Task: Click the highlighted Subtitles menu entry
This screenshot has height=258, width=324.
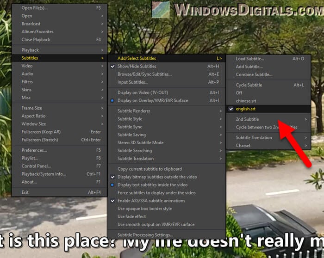Action: [60, 58]
